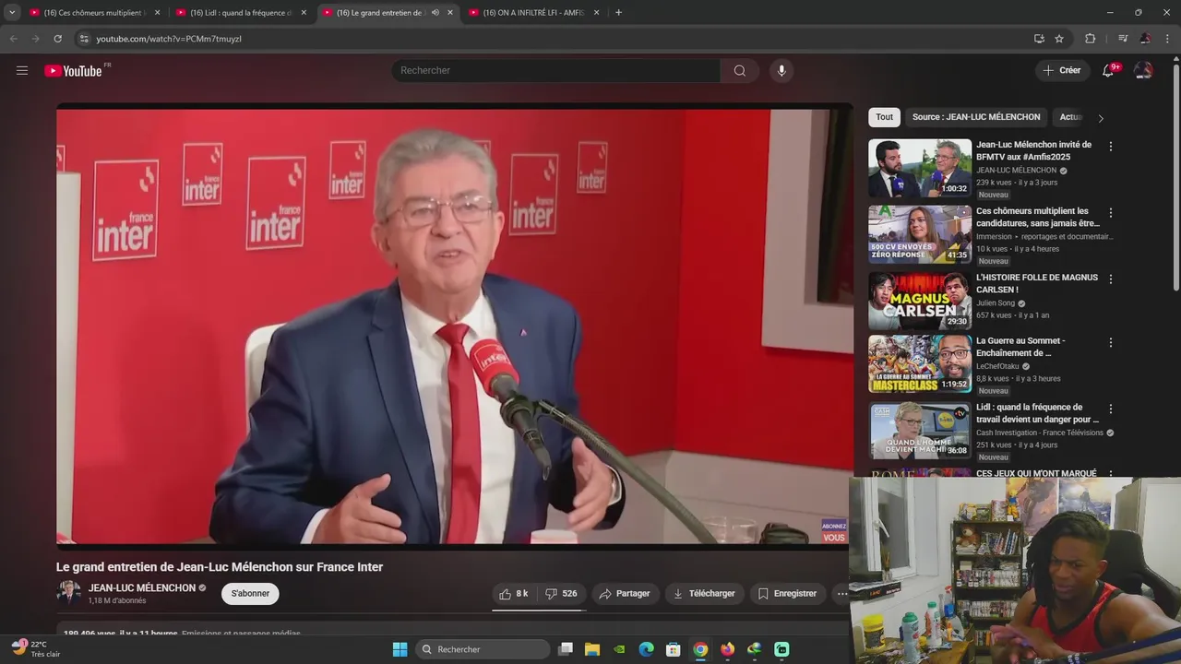Show next filter chips with the arrow
The image size is (1181, 664).
(x=1100, y=118)
